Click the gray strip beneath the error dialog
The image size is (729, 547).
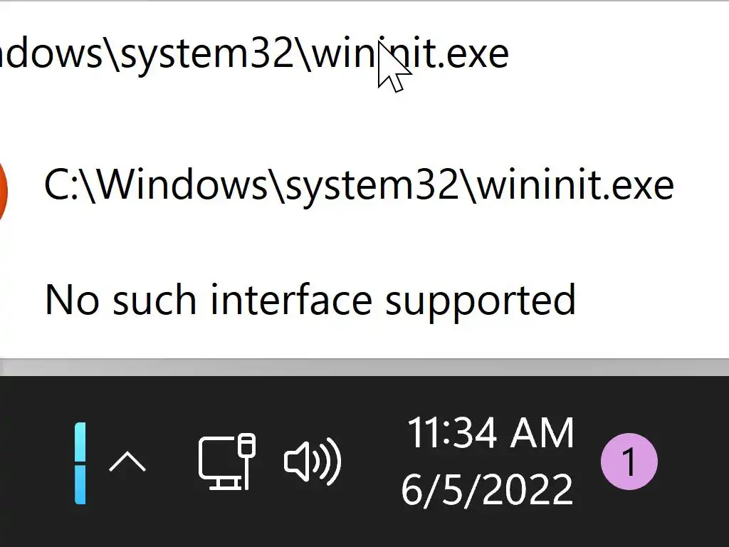(364, 368)
